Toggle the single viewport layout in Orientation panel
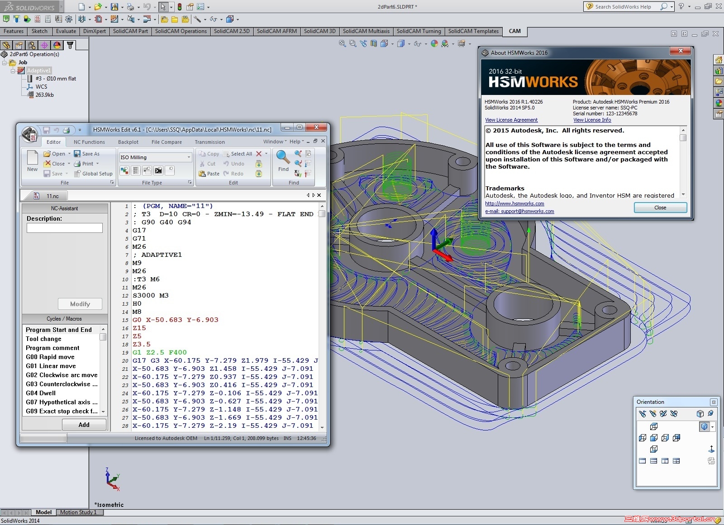 pos(643,461)
